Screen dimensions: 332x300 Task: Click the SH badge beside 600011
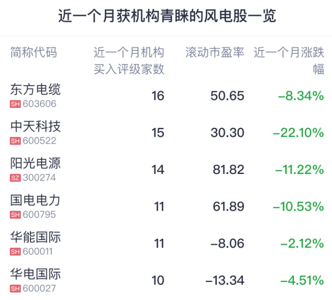point(15,252)
